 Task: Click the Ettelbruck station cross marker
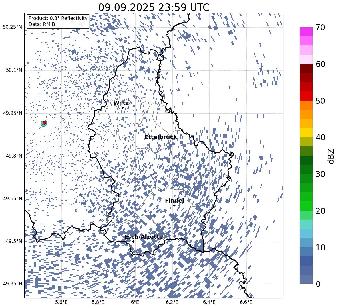(154, 142)
